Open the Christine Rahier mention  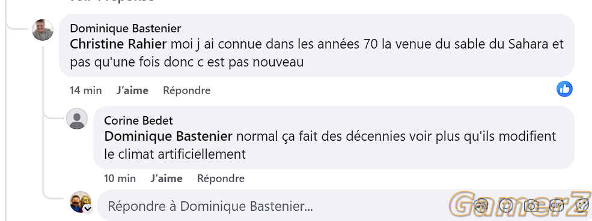tap(118, 44)
